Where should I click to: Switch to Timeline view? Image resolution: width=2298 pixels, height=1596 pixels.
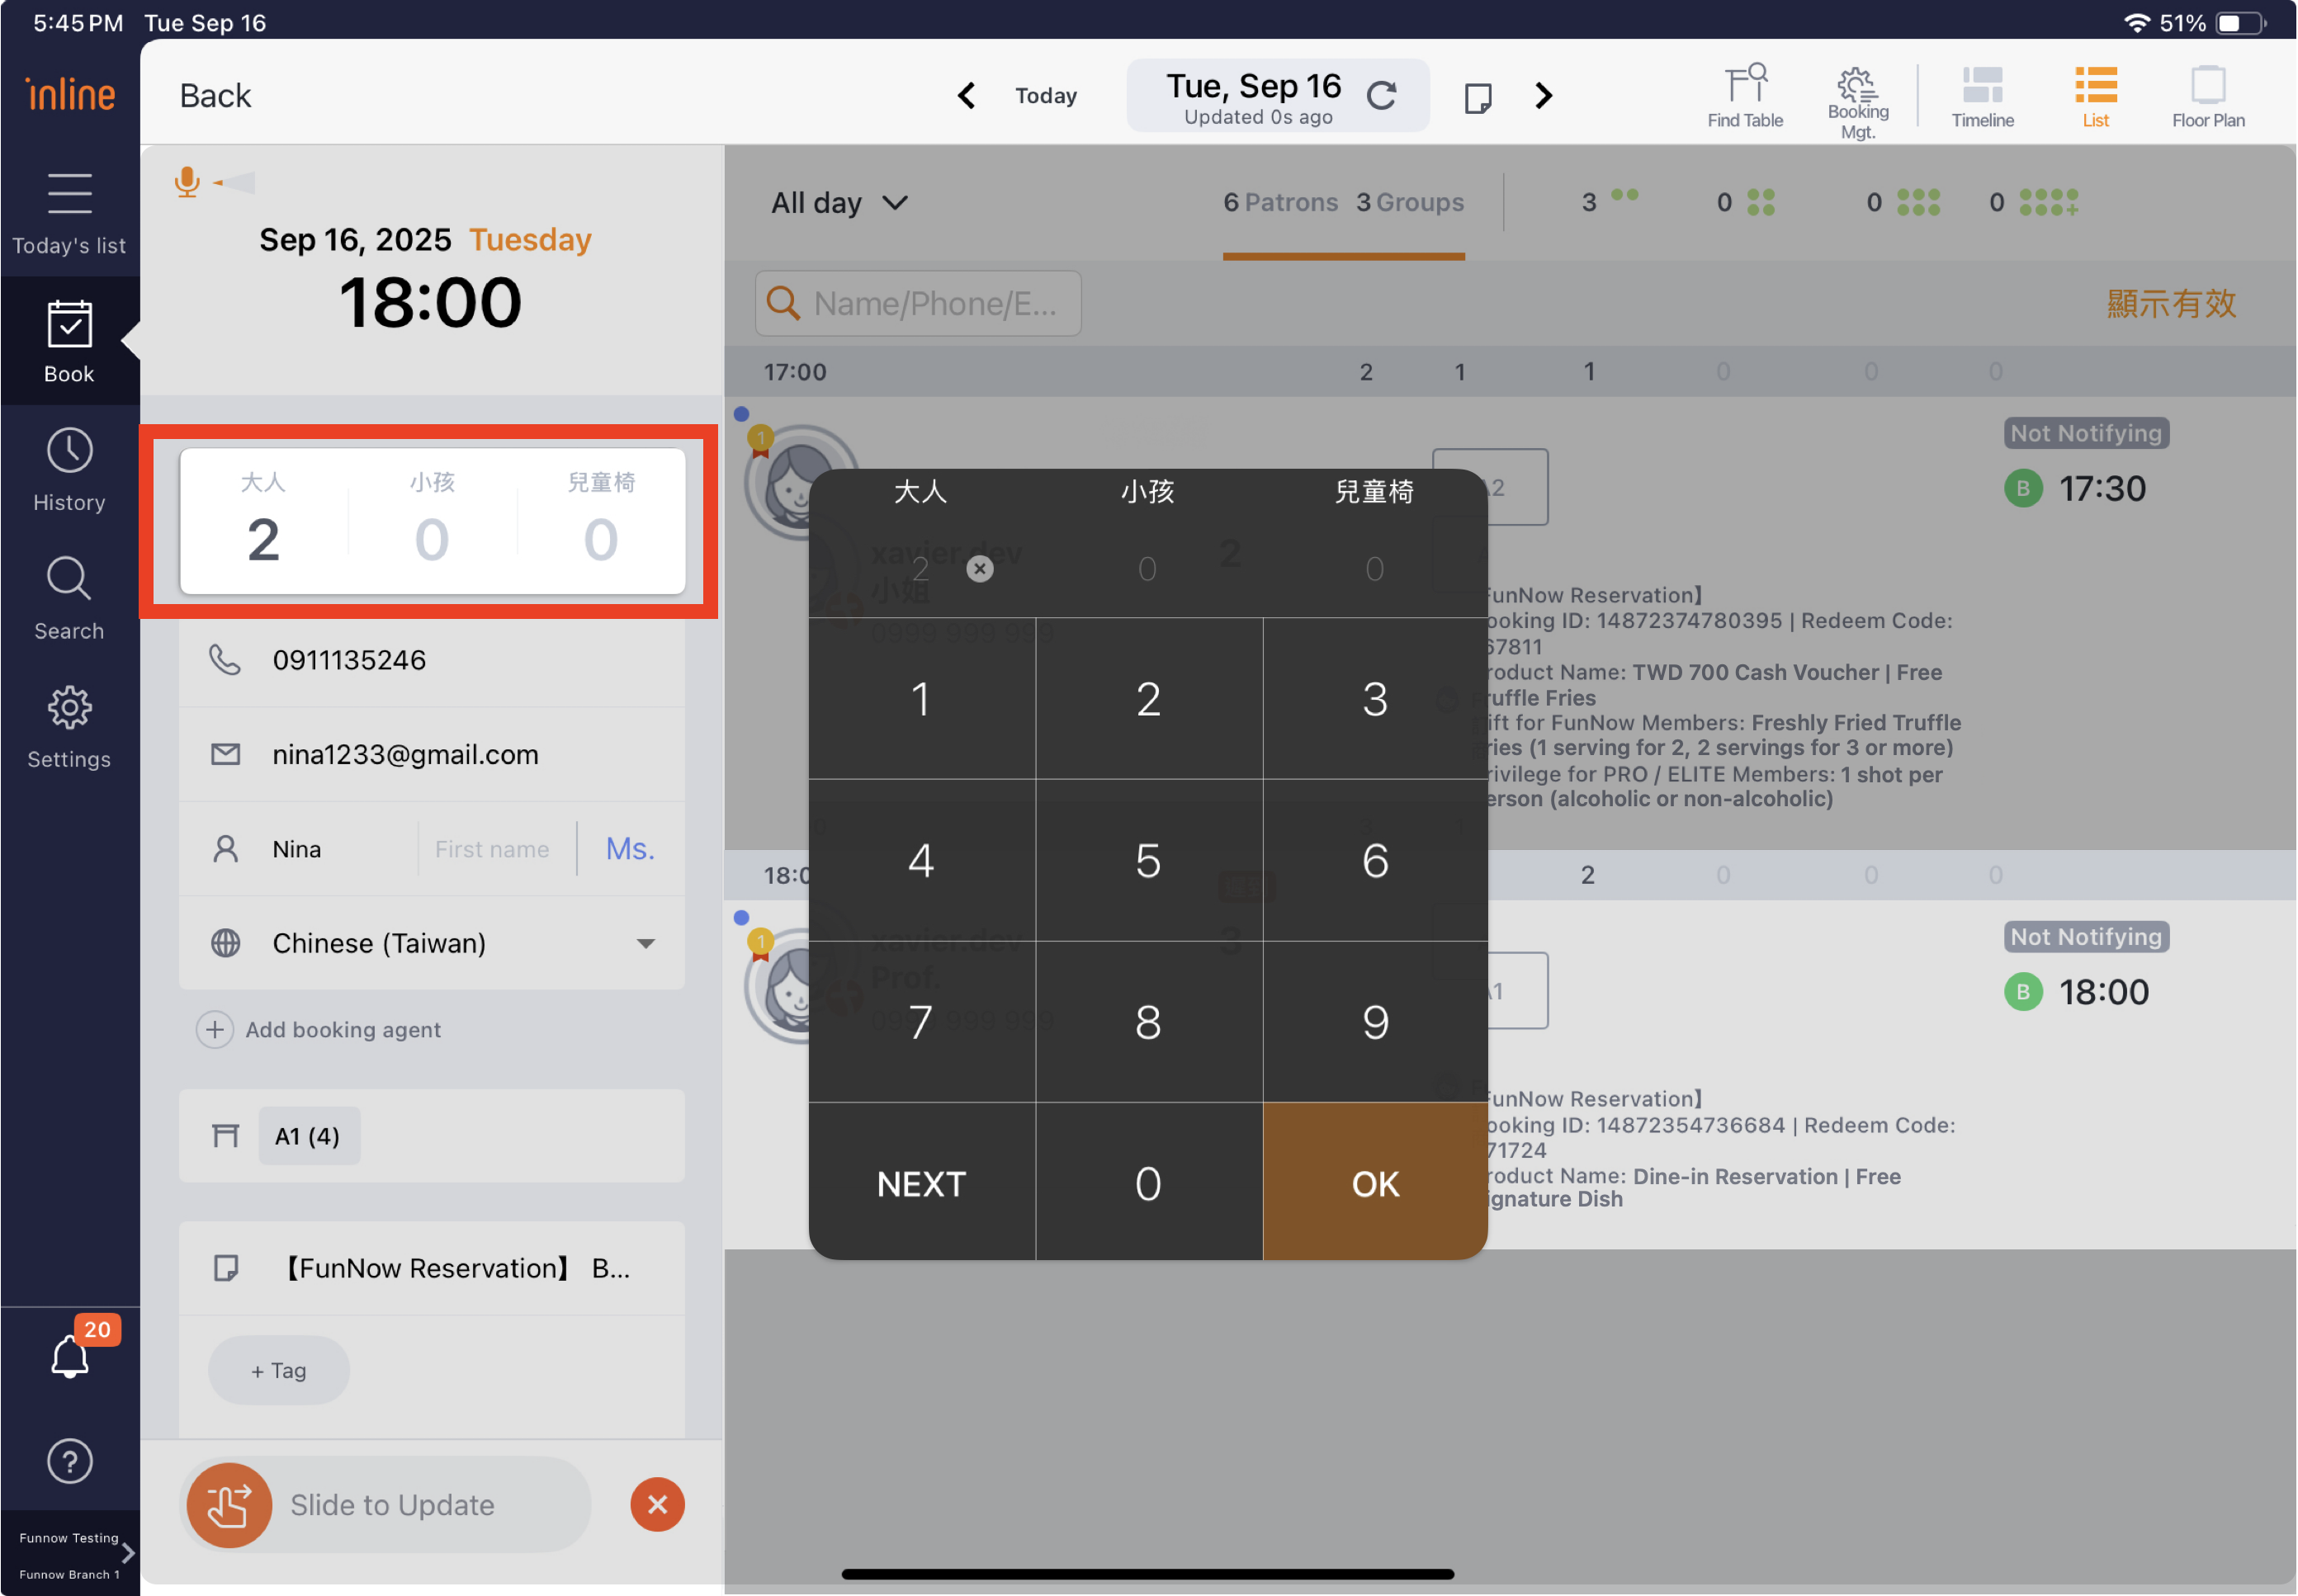coord(1982,97)
